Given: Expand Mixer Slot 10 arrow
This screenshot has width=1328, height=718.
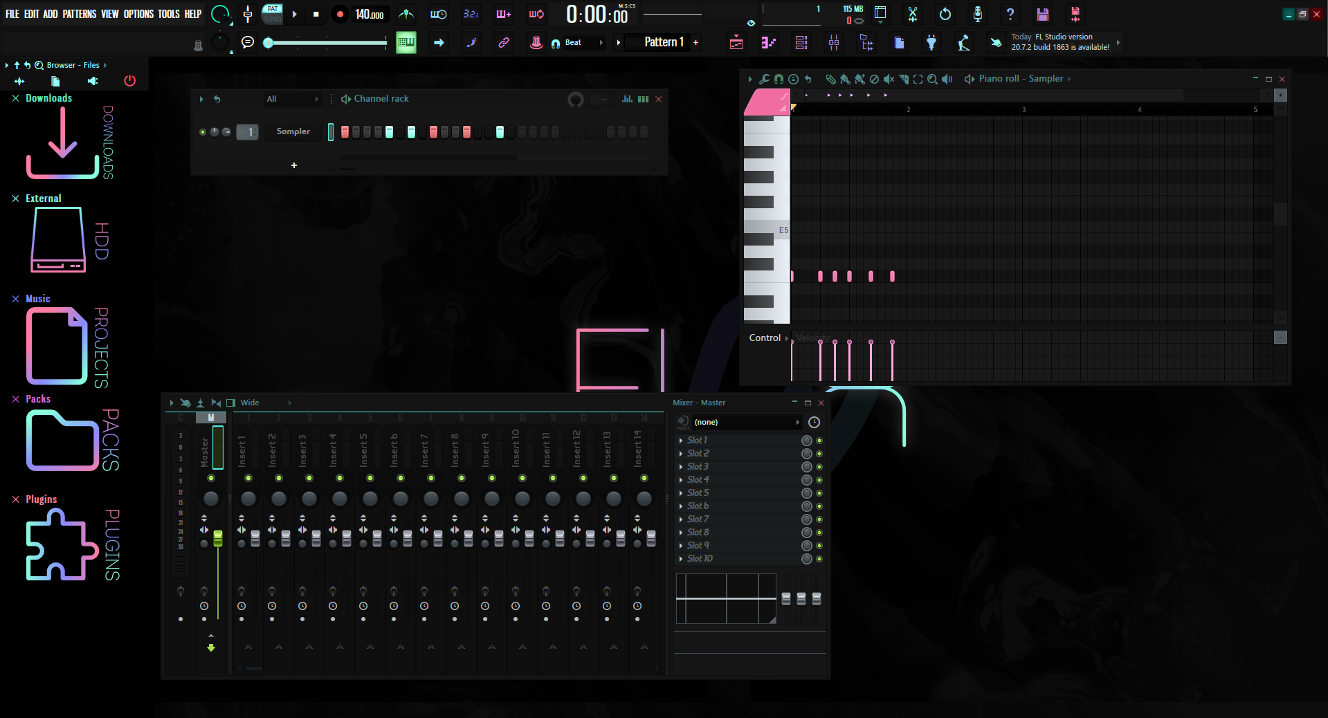Looking at the screenshot, I should tap(681, 559).
